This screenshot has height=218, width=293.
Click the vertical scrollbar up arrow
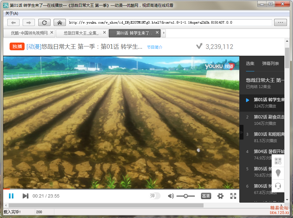[x=287, y=41]
